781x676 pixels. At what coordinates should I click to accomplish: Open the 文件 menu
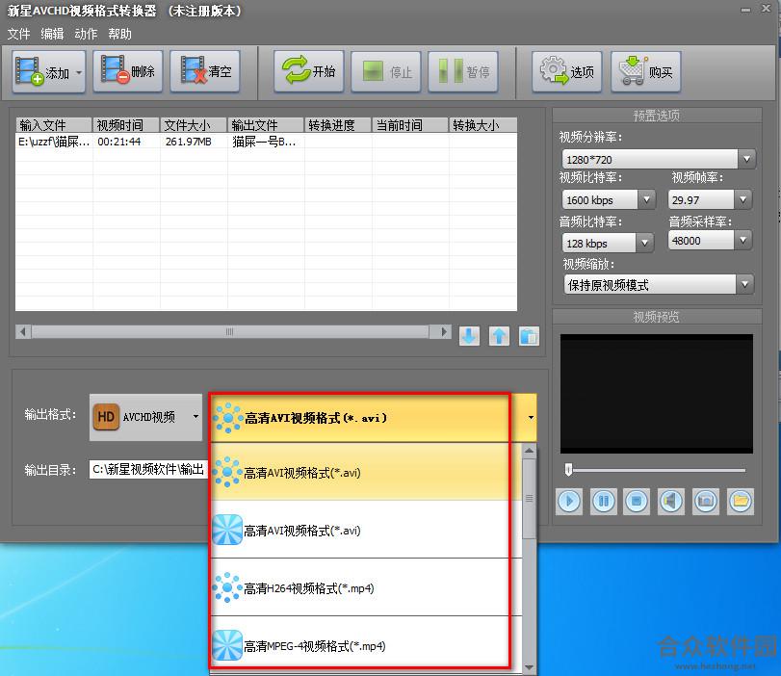[x=19, y=34]
